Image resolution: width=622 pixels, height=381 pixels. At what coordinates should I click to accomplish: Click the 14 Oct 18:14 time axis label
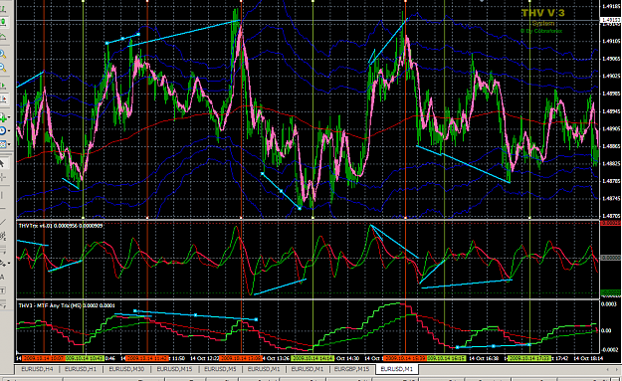[588, 358]
